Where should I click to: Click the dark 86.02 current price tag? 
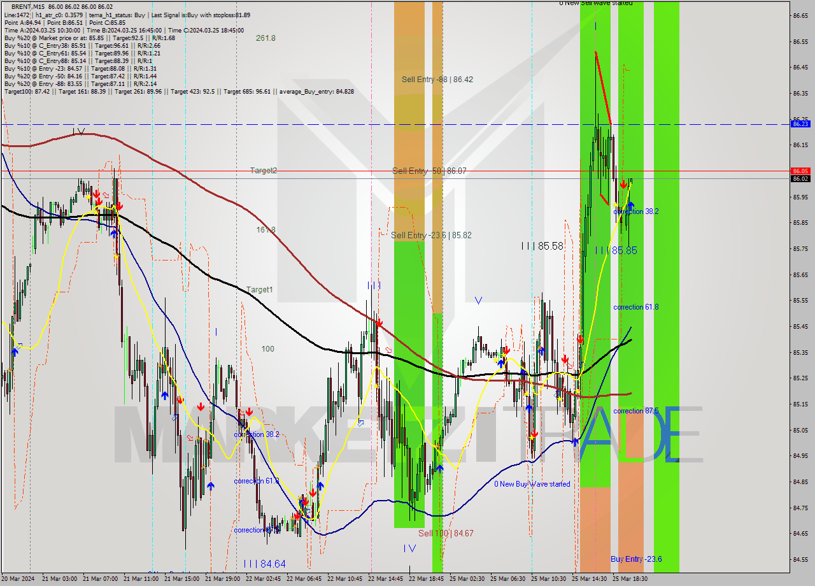coord(800,178)
